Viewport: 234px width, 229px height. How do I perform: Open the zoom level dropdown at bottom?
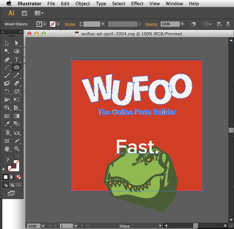point(43,226)
